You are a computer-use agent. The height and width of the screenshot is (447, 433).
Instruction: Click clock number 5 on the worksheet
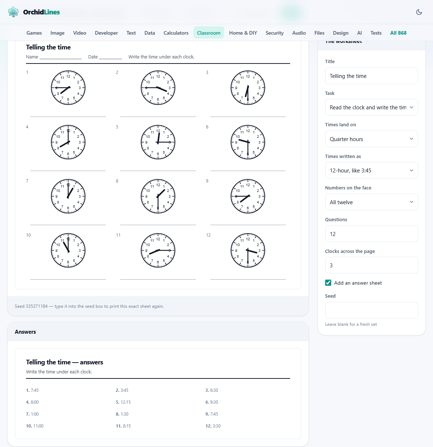[x=158, y=142]
